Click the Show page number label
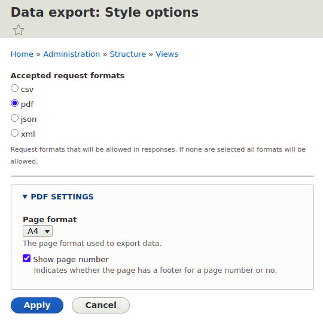The width and height of the screenshot is (323, 329). tap(71, 260)
